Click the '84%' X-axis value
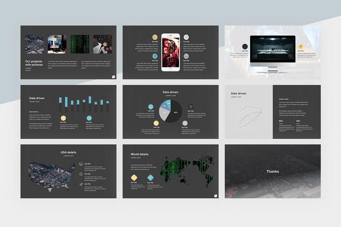341x227 pixels. [x=281, y=121]
